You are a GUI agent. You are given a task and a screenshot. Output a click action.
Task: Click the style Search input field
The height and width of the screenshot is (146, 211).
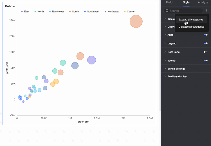(x=183, y=11)
